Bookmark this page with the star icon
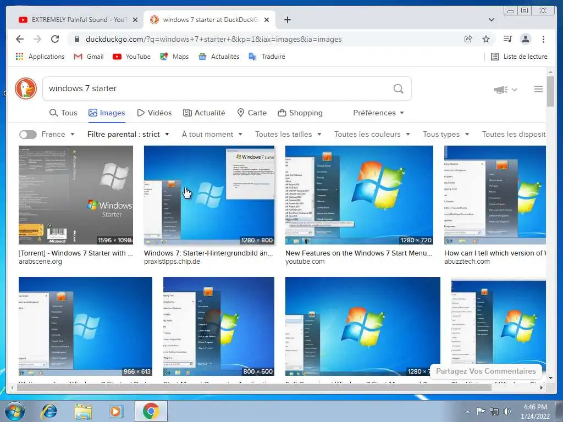This screenshot has height=422, width=563. [486, 39]
